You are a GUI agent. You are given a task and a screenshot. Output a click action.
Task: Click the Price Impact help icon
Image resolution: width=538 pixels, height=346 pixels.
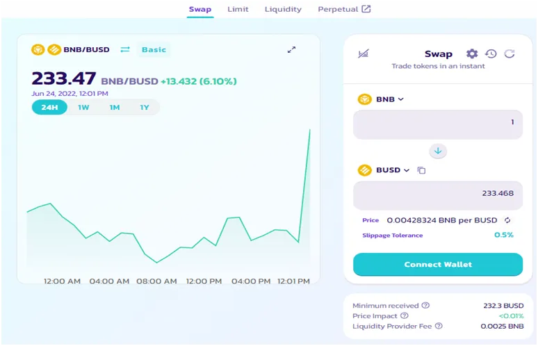(x=404, y=315)
